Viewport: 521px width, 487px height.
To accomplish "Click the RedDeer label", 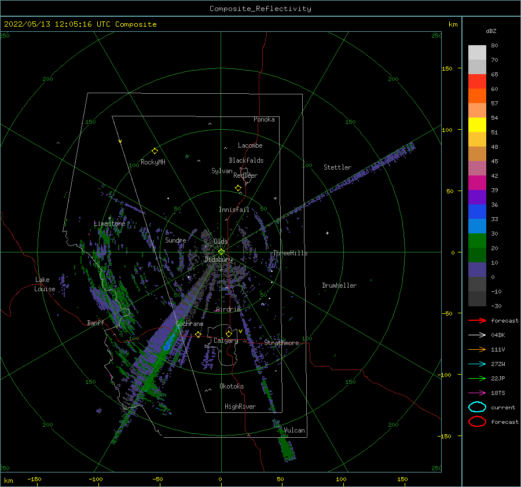I will click(x=245, y=175).
